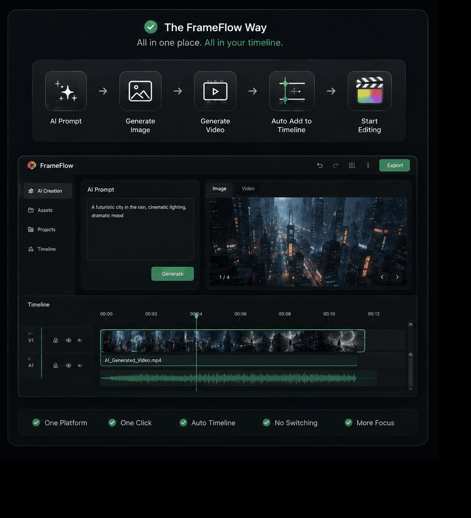Click the Auto Timeline check item
471x518 pixels.
(x=207, y=423)
